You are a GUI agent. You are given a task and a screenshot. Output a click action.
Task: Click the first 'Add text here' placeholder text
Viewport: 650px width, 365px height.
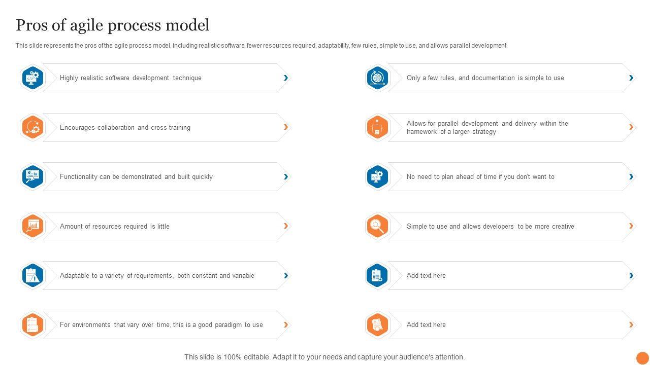[x=426, y=276]
